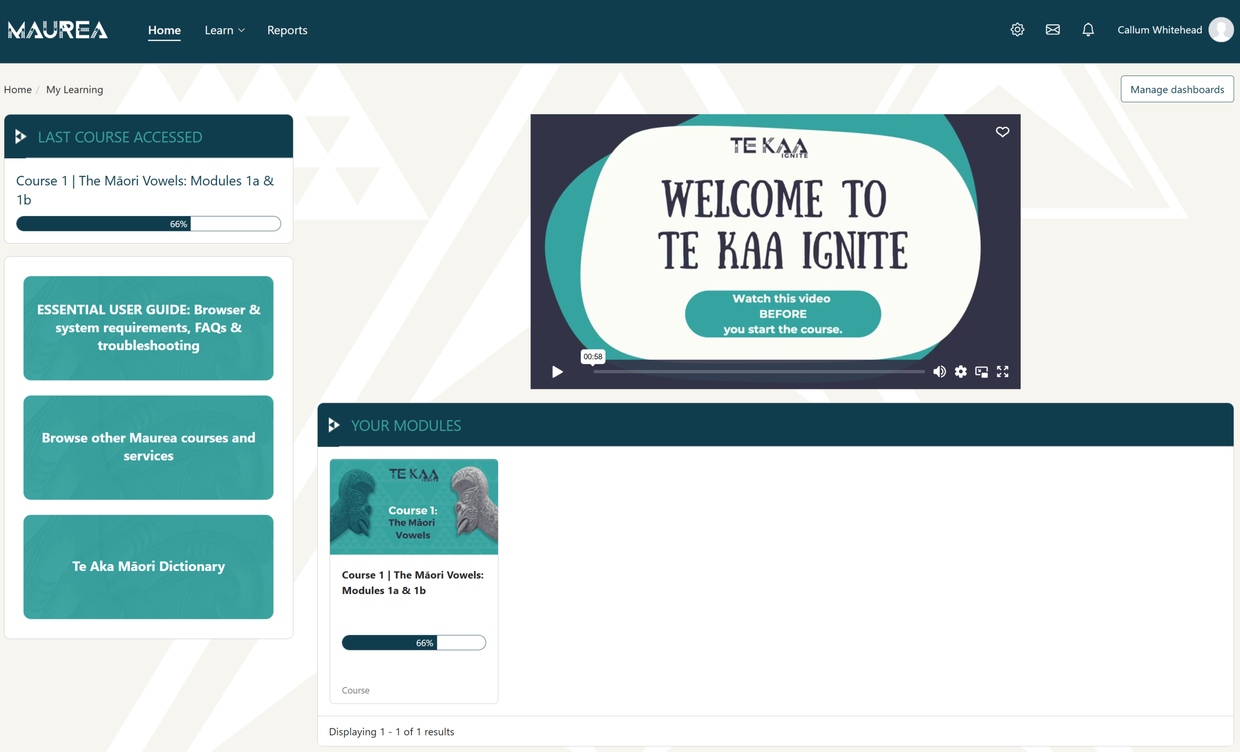
Task: Click the Last Course Accessed progress bar
Action: [x=148, y=223]
